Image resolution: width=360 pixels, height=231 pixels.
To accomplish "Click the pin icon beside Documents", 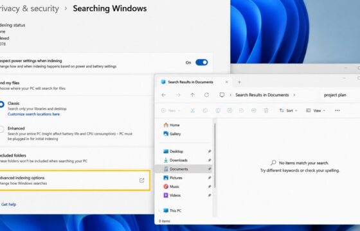I will [x=210, y=169].
